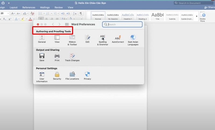
Task: Apply Subtitle style
Action: (172, 16)
